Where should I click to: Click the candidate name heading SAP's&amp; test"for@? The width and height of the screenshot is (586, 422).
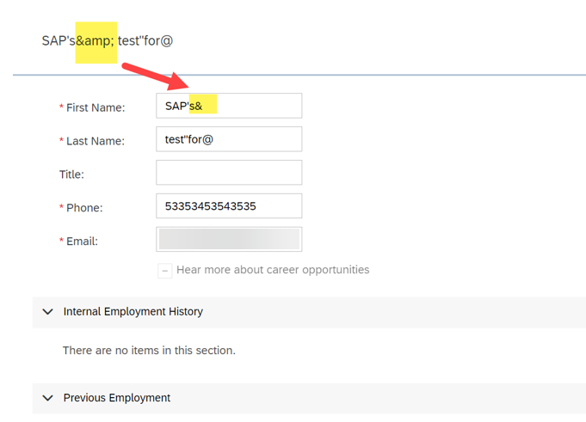point(108,40)
